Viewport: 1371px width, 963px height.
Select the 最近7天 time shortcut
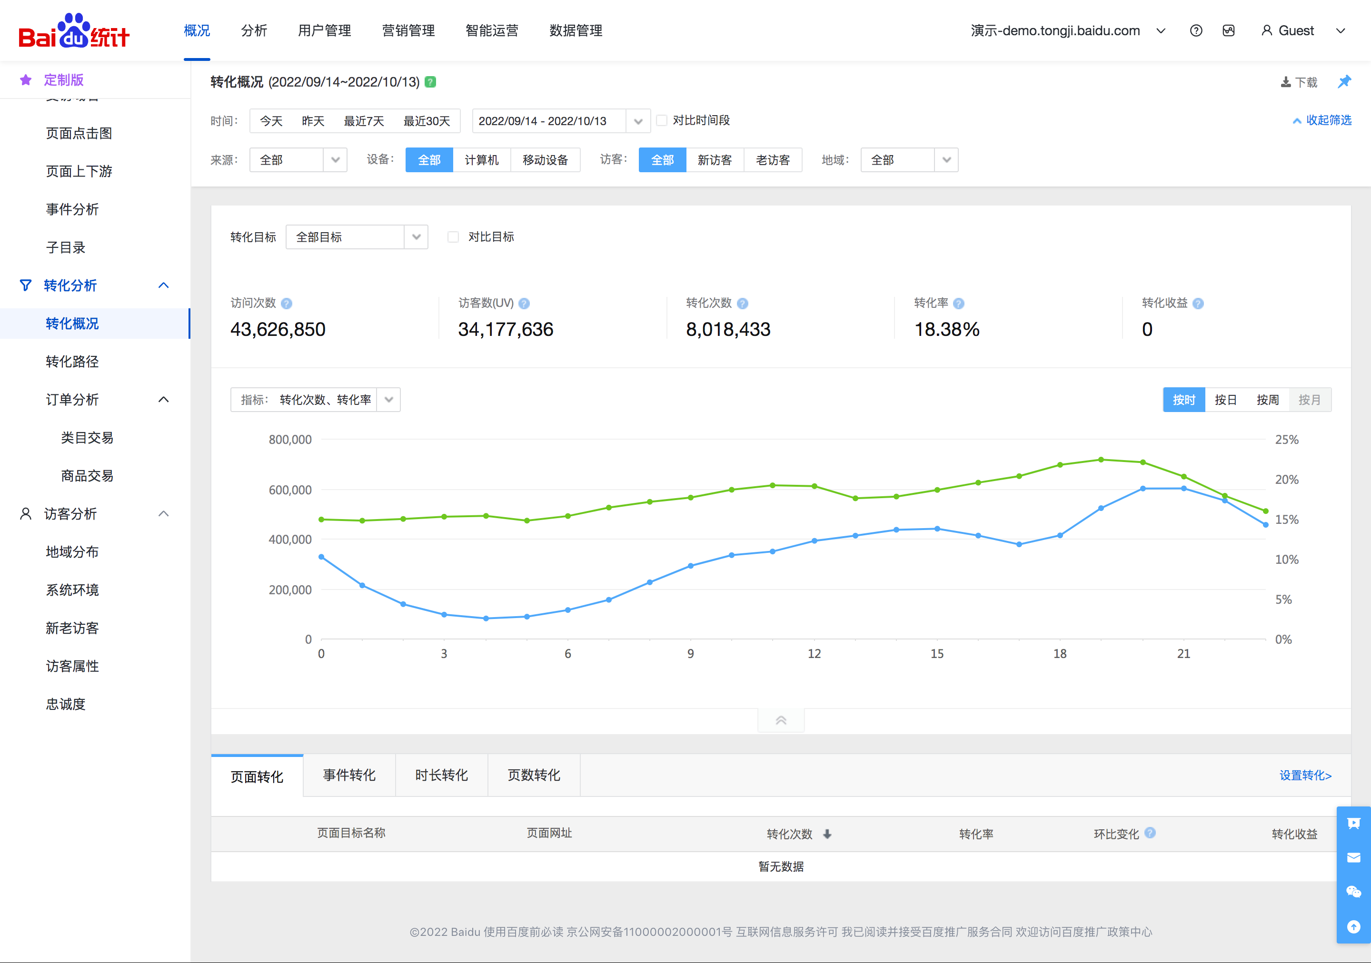pos(364,121)
